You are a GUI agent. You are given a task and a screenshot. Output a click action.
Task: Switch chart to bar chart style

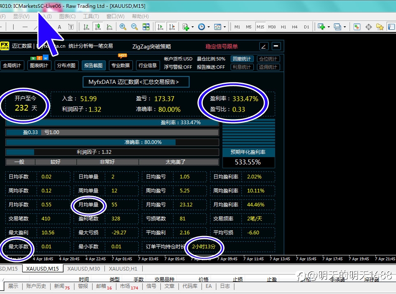click(86, 27)
